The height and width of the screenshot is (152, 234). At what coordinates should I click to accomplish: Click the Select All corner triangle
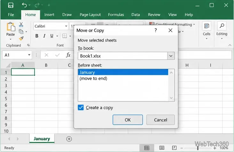[x=8, y=65]
